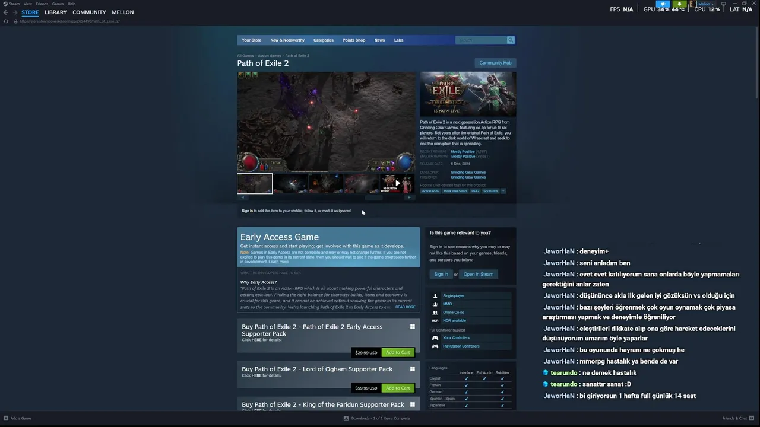
Task: Click the thumbnail strip scrollbar handle
Action: (374, 197)
